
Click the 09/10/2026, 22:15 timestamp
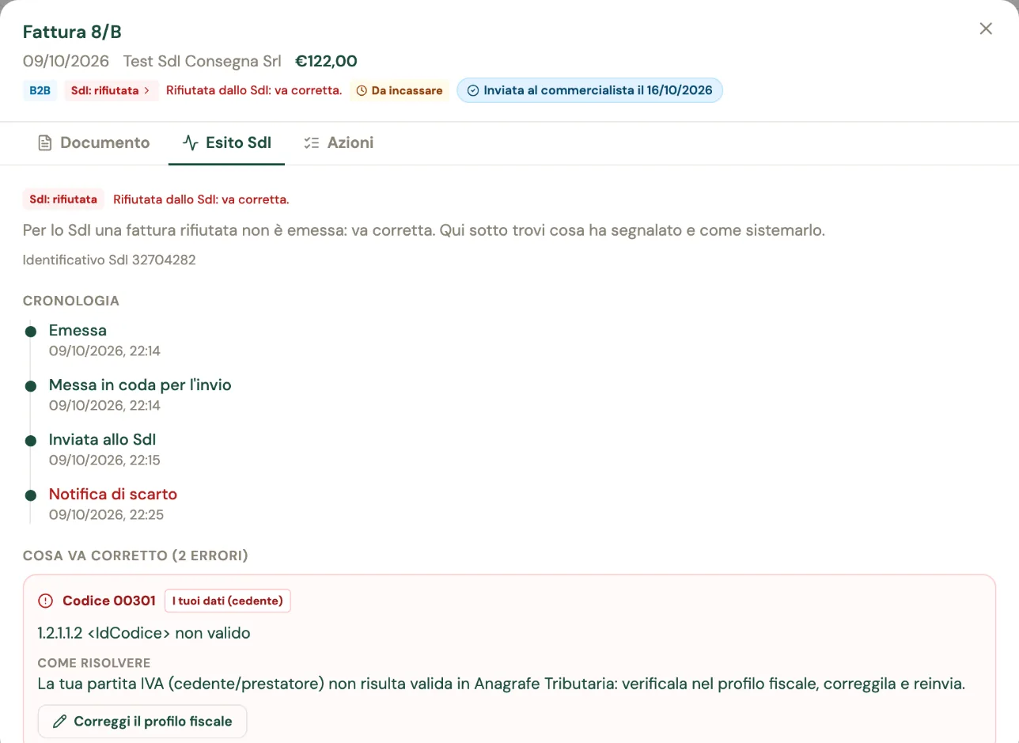coord(104,461)
